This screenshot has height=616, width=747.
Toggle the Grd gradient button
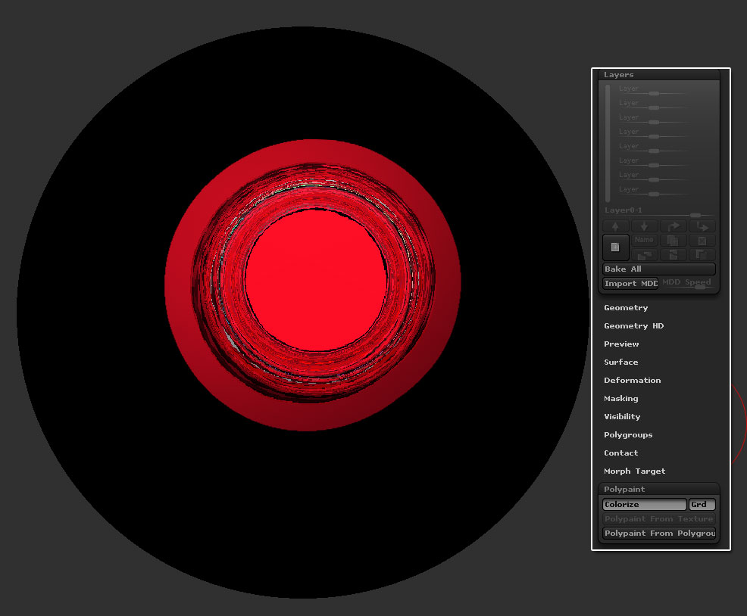click(x=702, y=505)
